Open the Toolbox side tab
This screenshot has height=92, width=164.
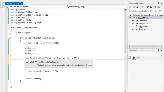pos(3,5)
